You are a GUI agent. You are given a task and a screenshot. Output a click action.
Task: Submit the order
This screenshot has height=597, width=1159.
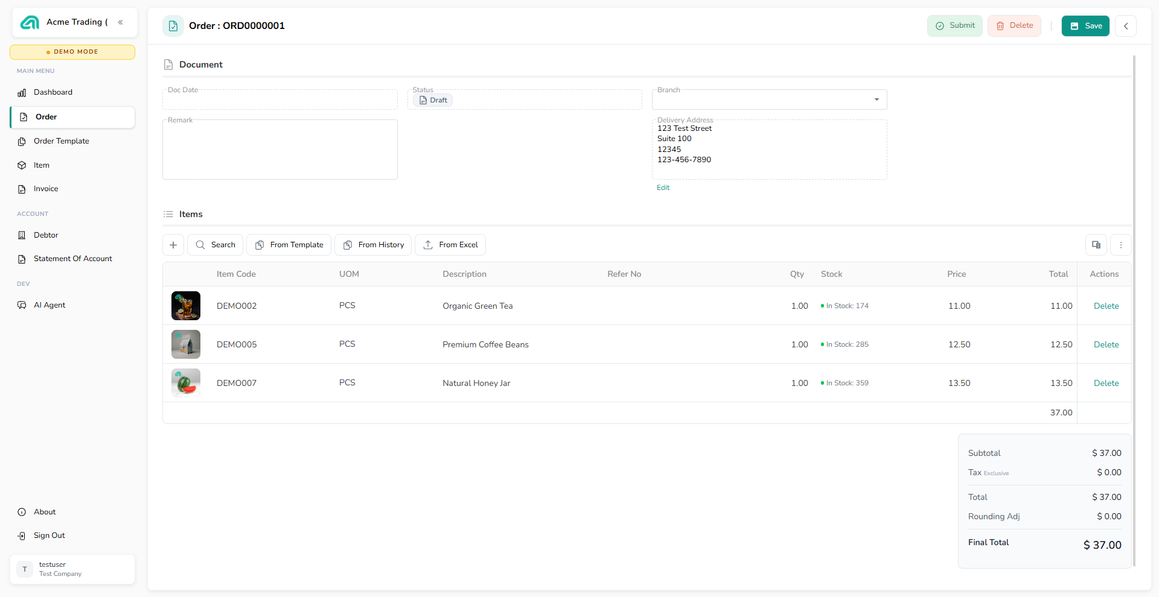pyautogui.click(x=955, y=26)
